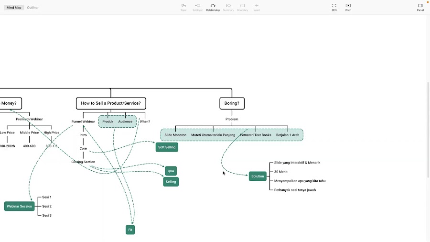Image resolution: width=430 pixels, height=242 pixels.
Task: Select the "When?" subtopic
Action: point(145,121)
